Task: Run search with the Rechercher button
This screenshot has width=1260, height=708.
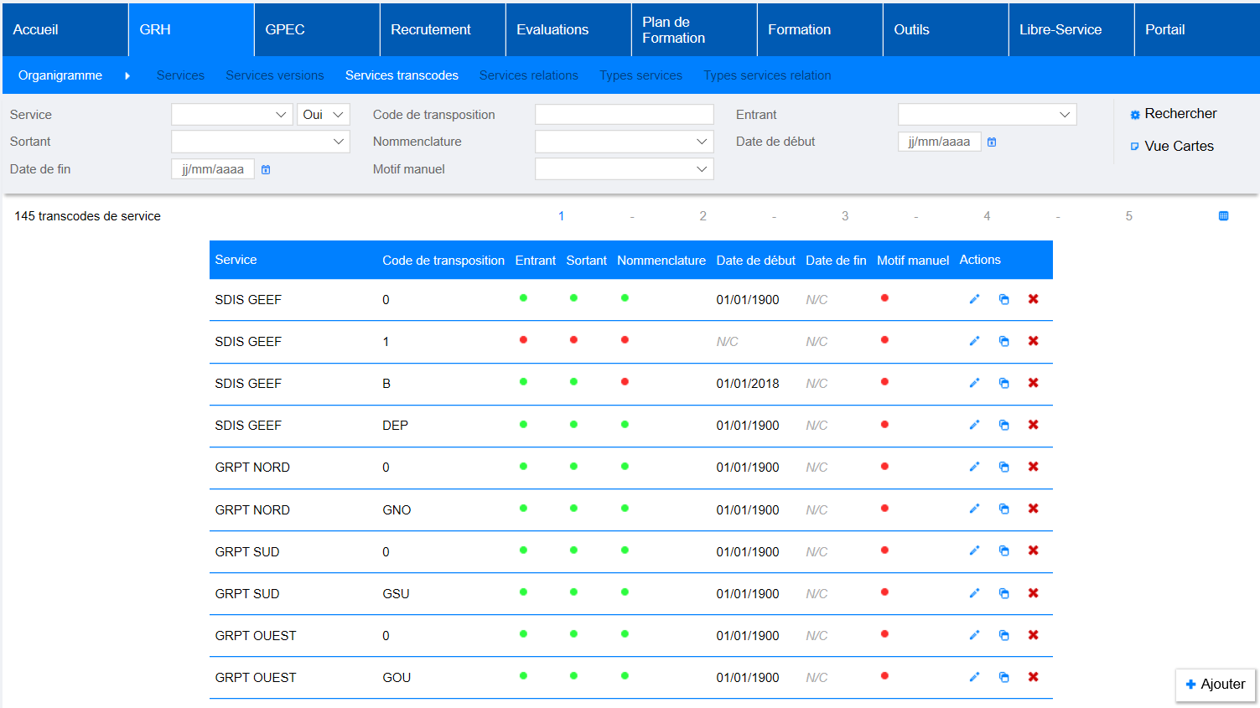Action: (1173, 114)
